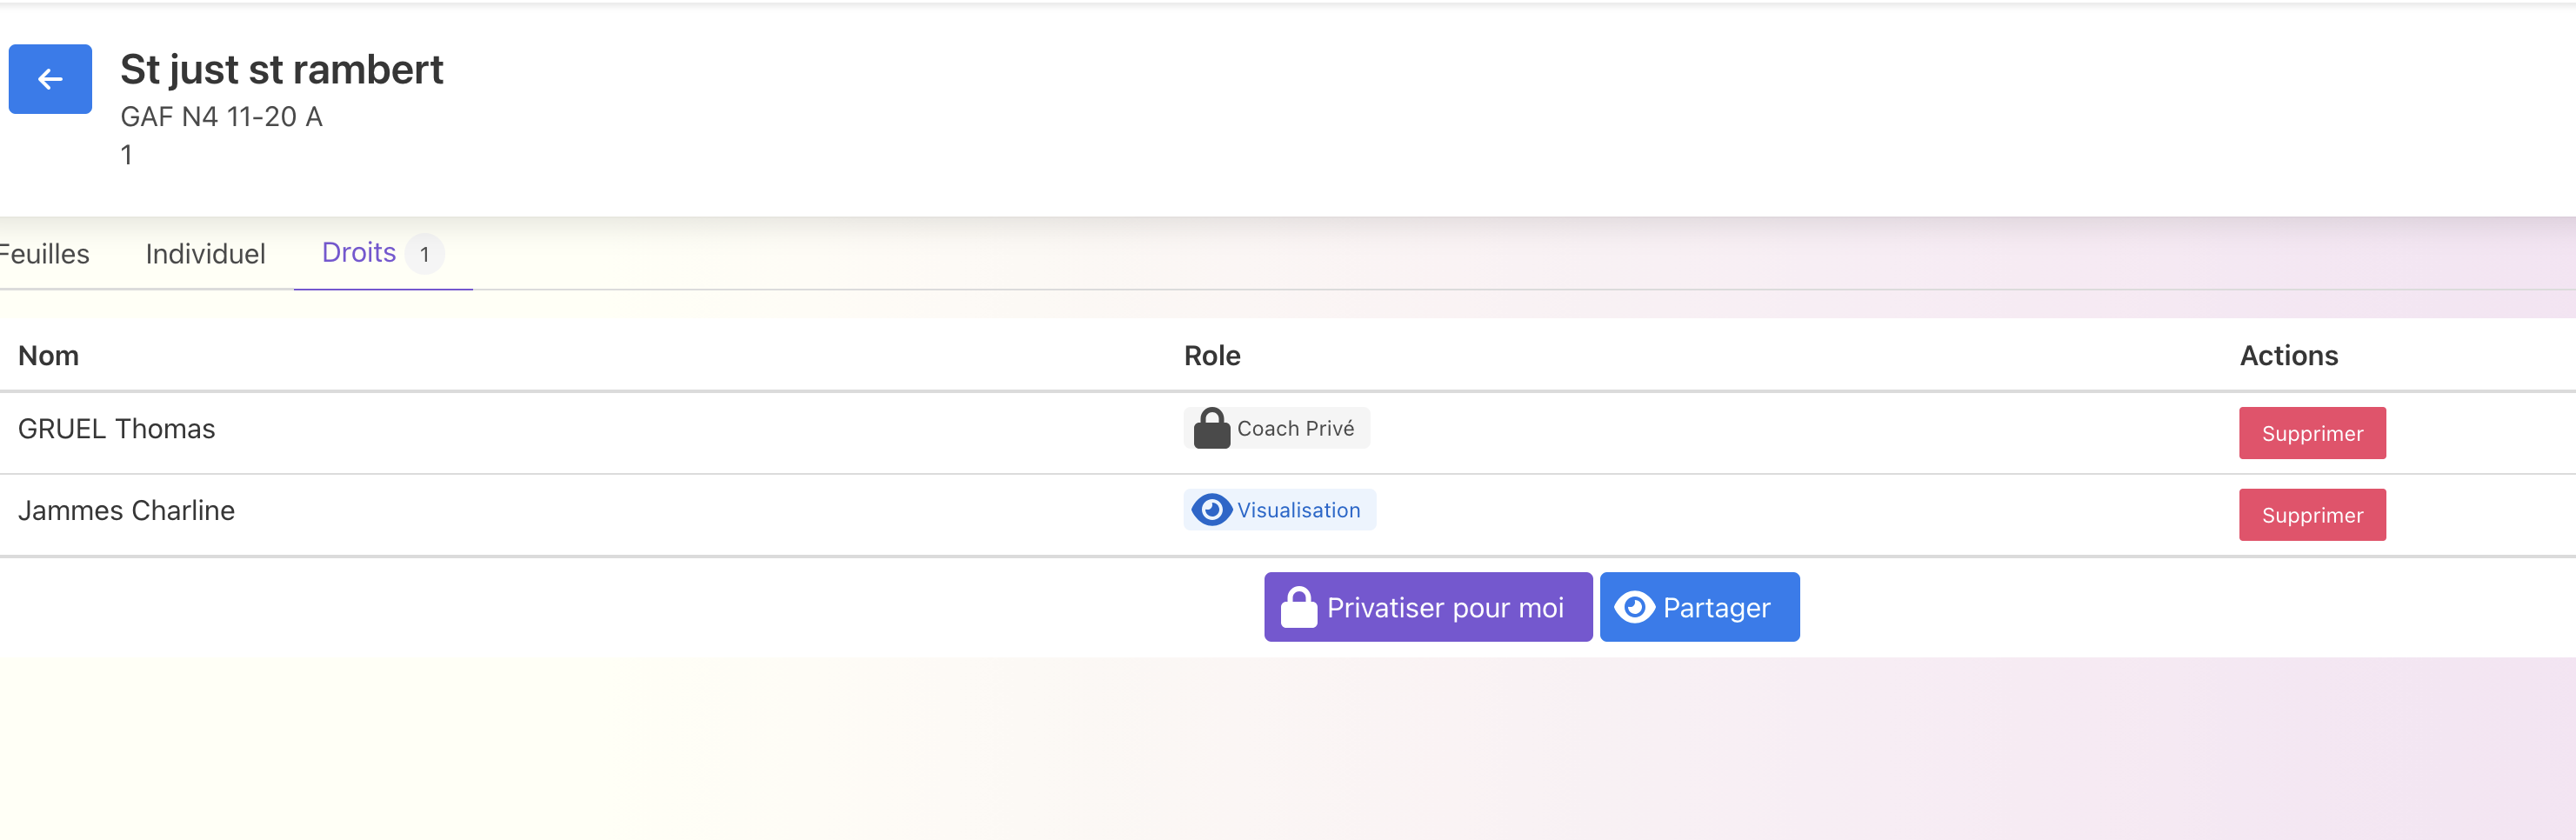Click the Coach Privé role label
The image size is (2576, 840).
click(x=1295, y=429)
